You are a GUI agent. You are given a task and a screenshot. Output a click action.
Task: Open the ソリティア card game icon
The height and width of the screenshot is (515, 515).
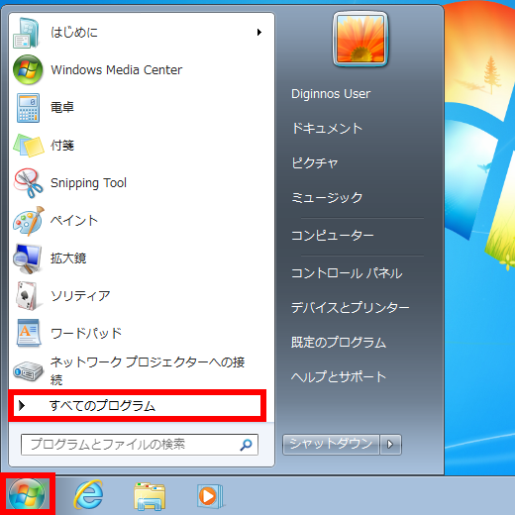click(x=27, y=296)
